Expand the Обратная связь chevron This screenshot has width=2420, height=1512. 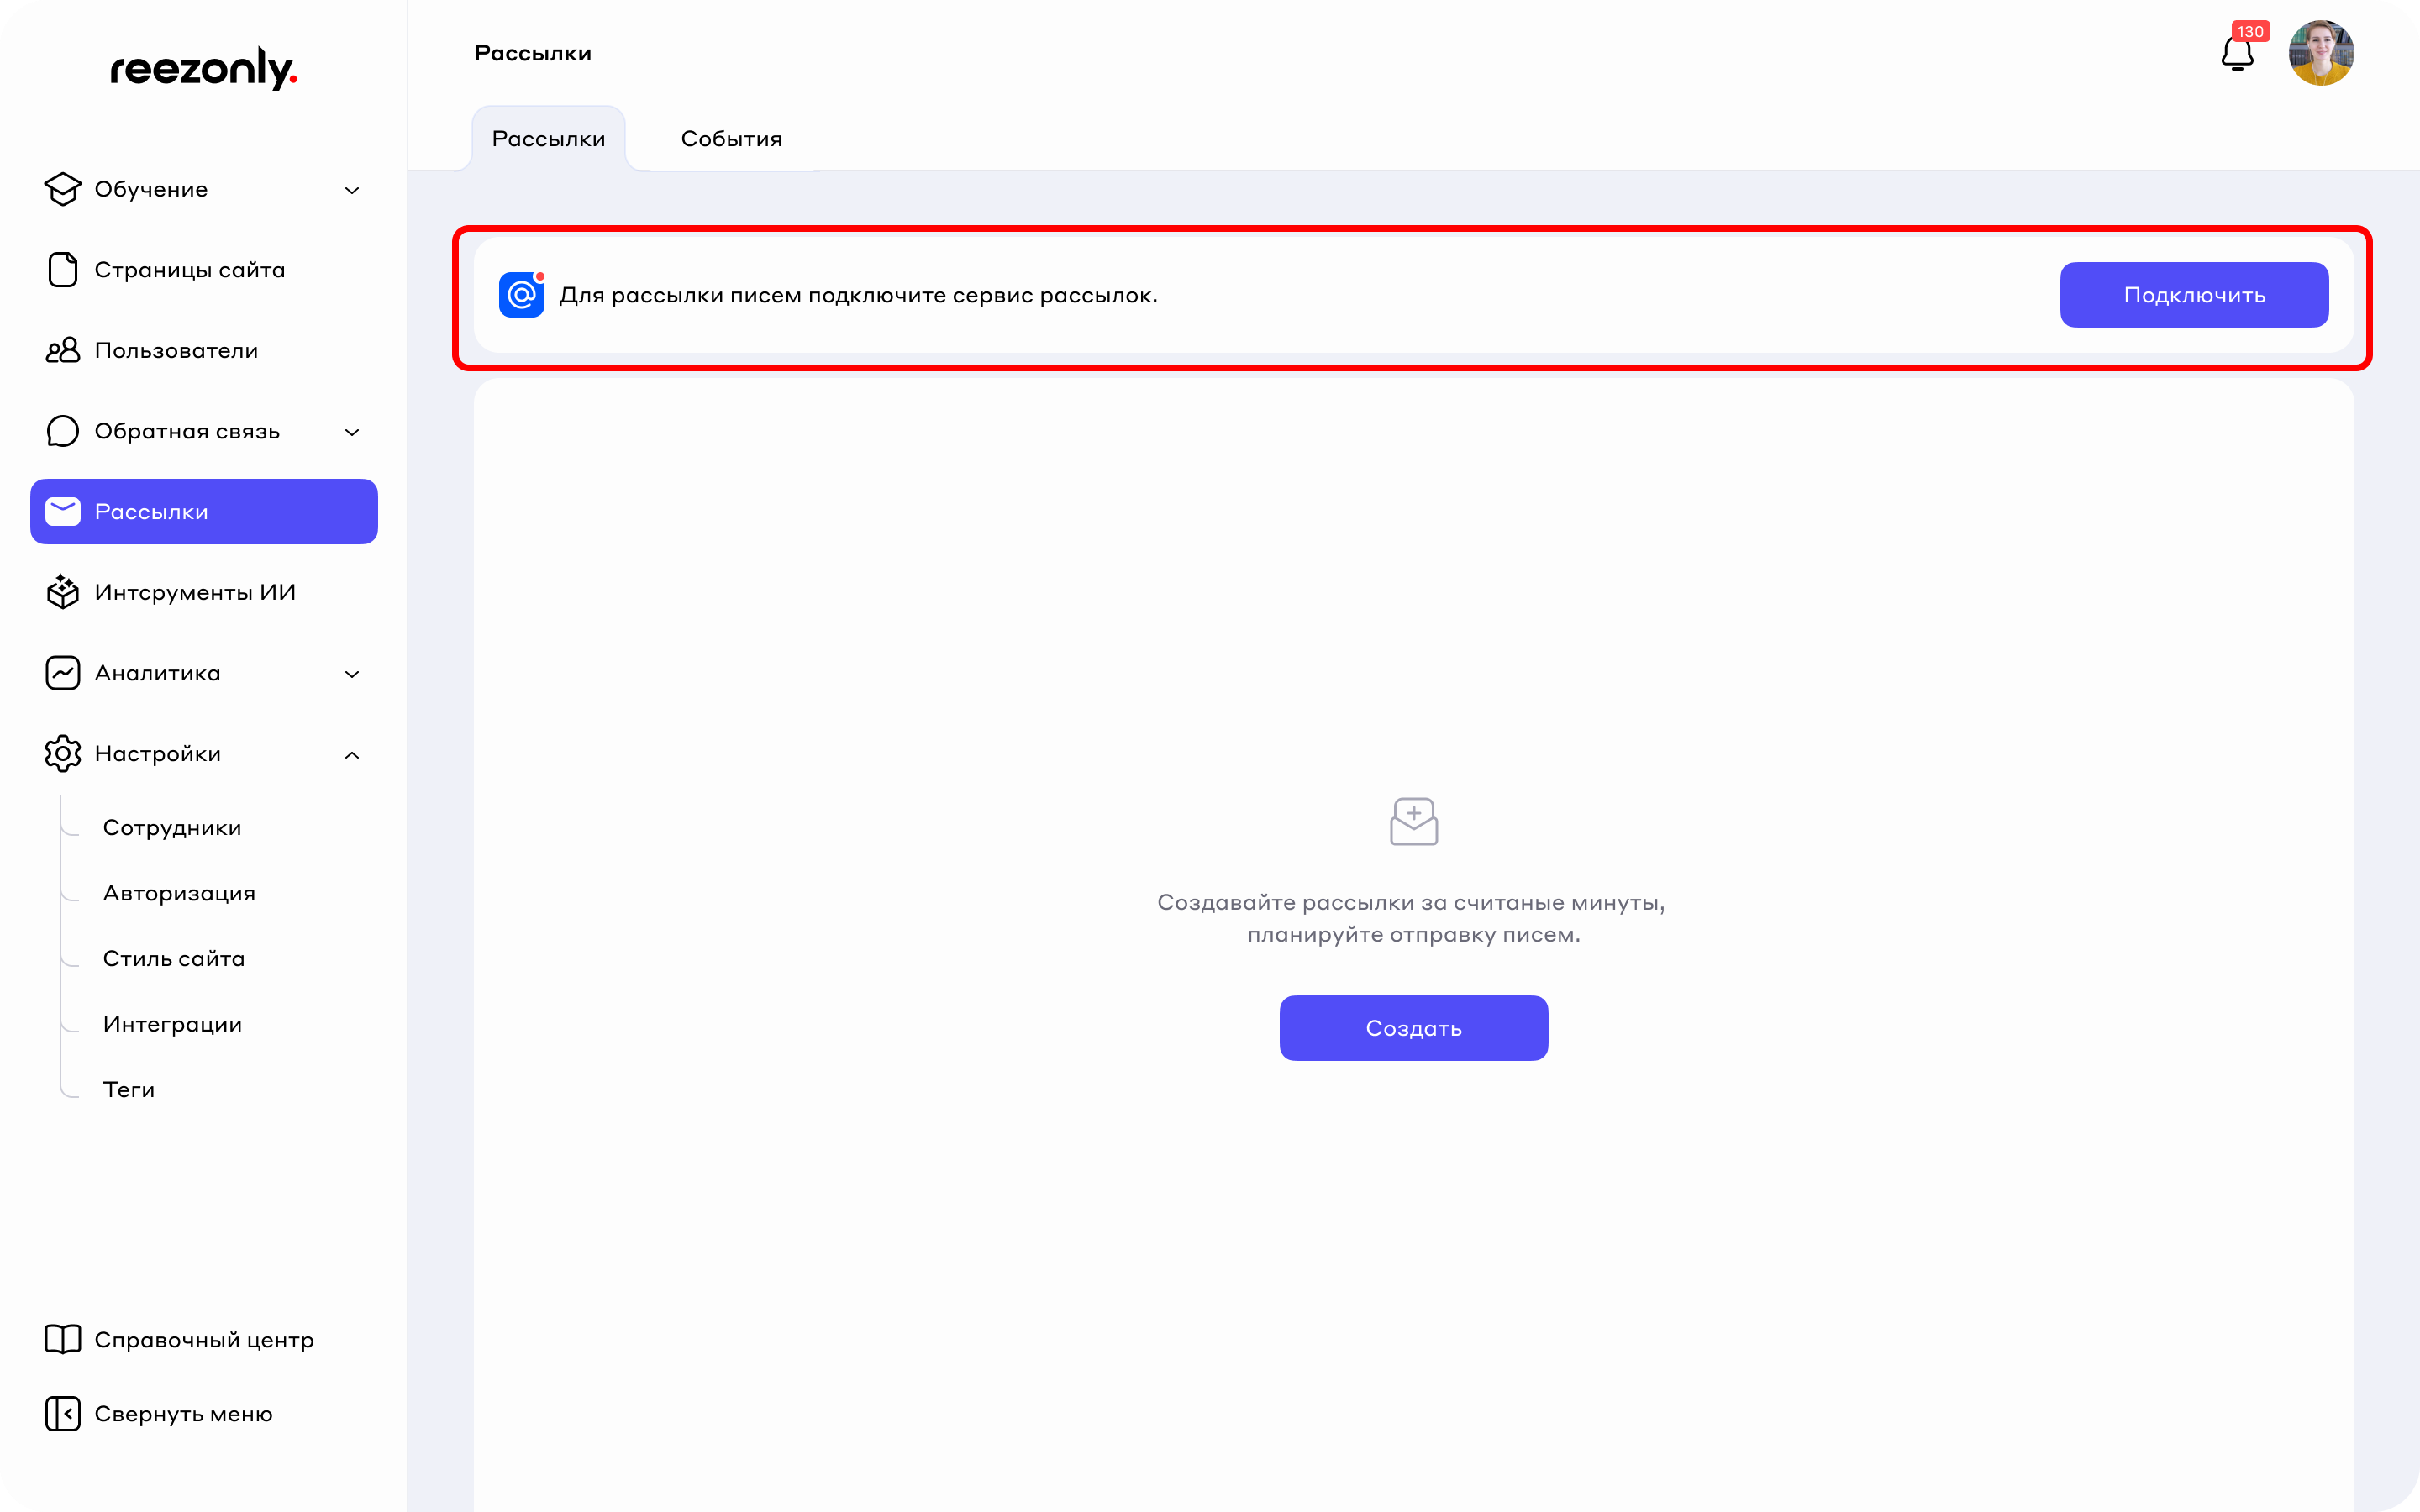[x=352, y=432]
